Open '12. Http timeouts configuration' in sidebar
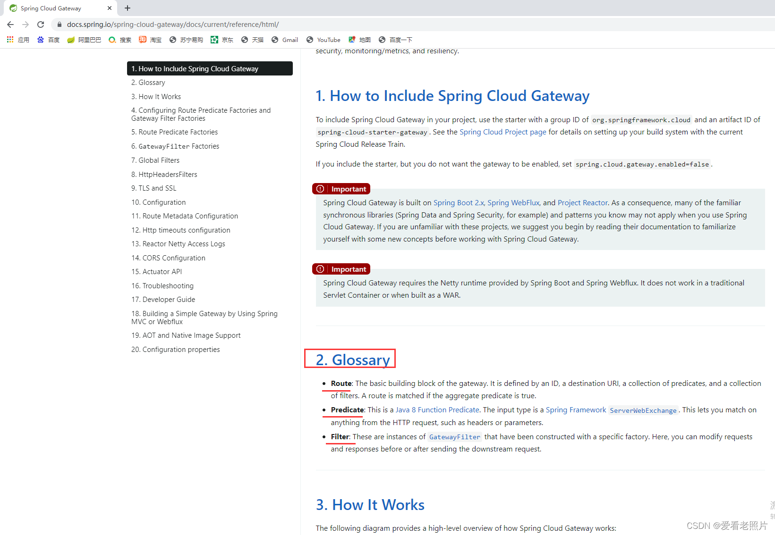Viewport: 775px width, 535px height. pyautogui.click(x=181, y=230)
